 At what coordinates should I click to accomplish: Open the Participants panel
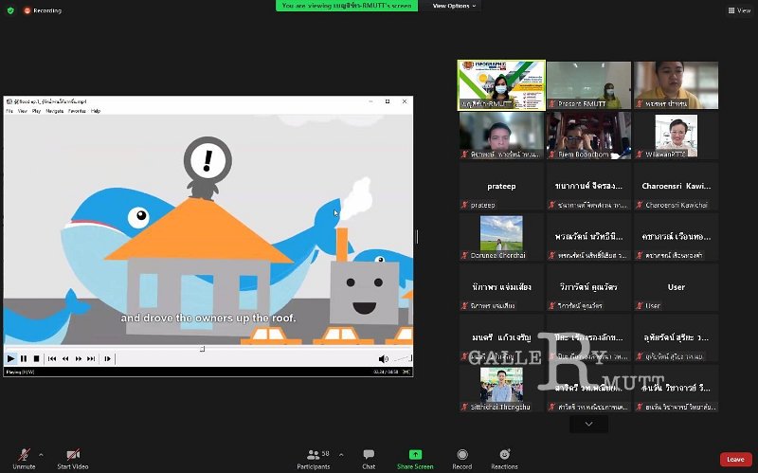(314, 459)
